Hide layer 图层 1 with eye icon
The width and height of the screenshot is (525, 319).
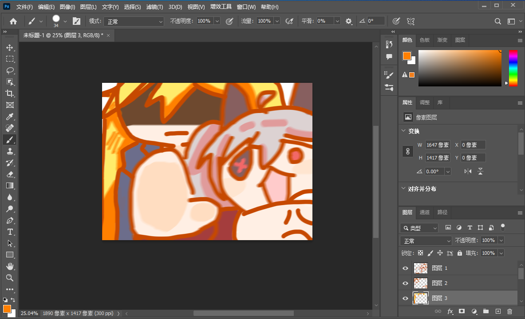pos(405,268)
